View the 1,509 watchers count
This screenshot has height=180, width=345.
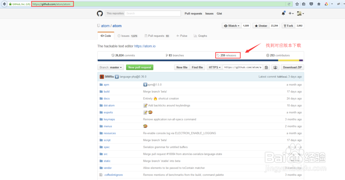click(x=246, y=26)
